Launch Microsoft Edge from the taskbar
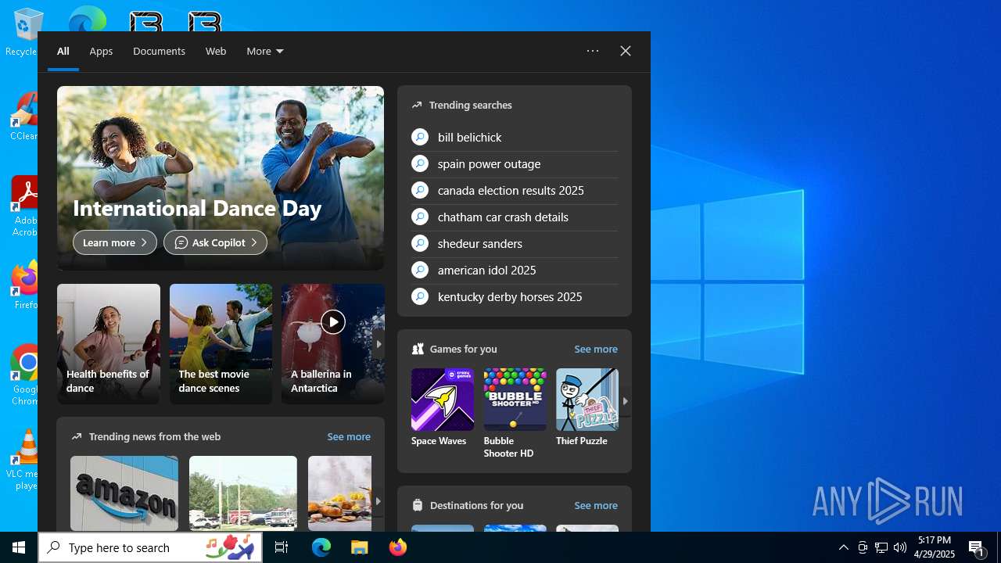Screen dimensions: 1001x563 pos(321,547)
